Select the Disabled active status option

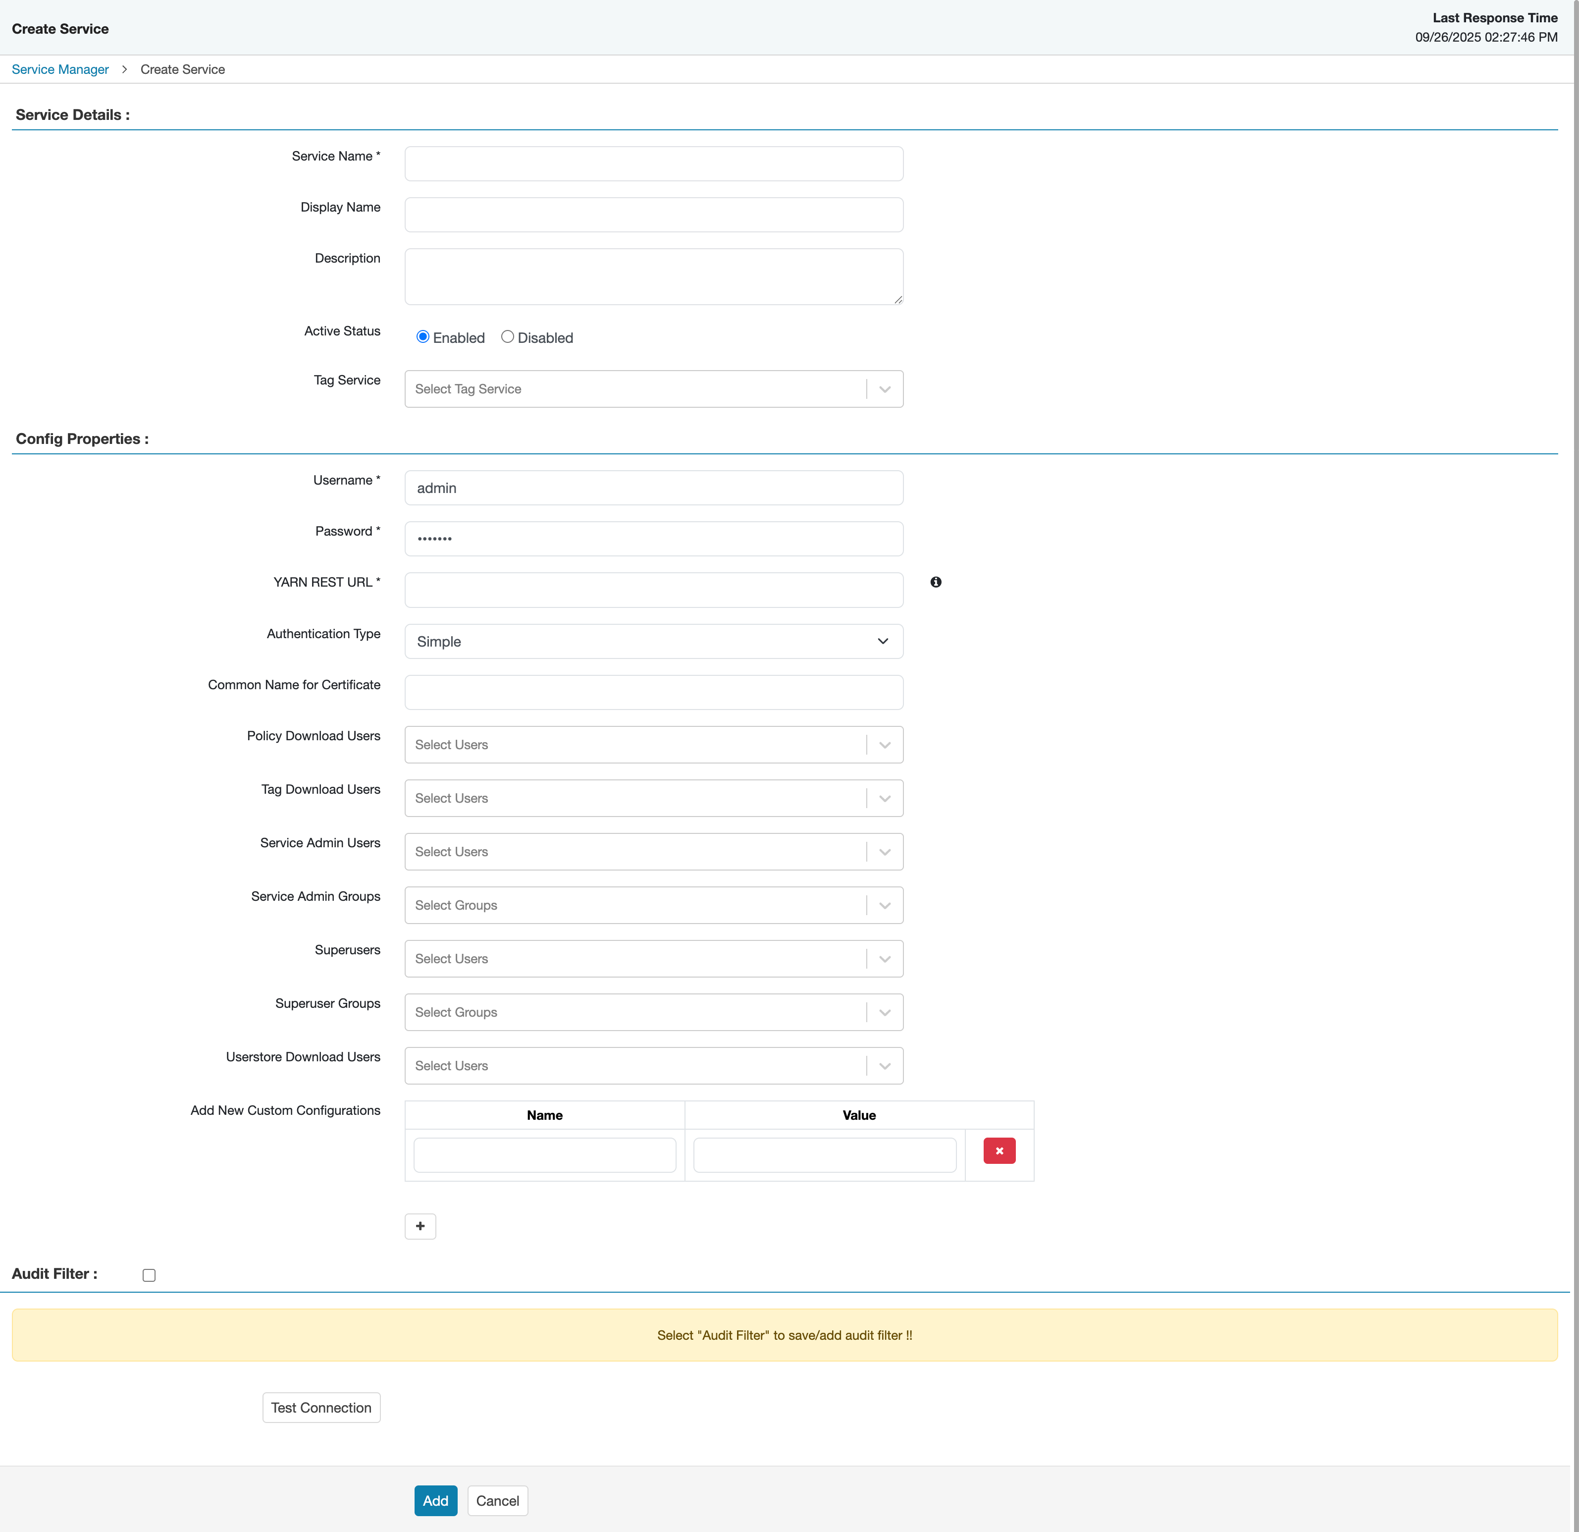pos(508,336)
